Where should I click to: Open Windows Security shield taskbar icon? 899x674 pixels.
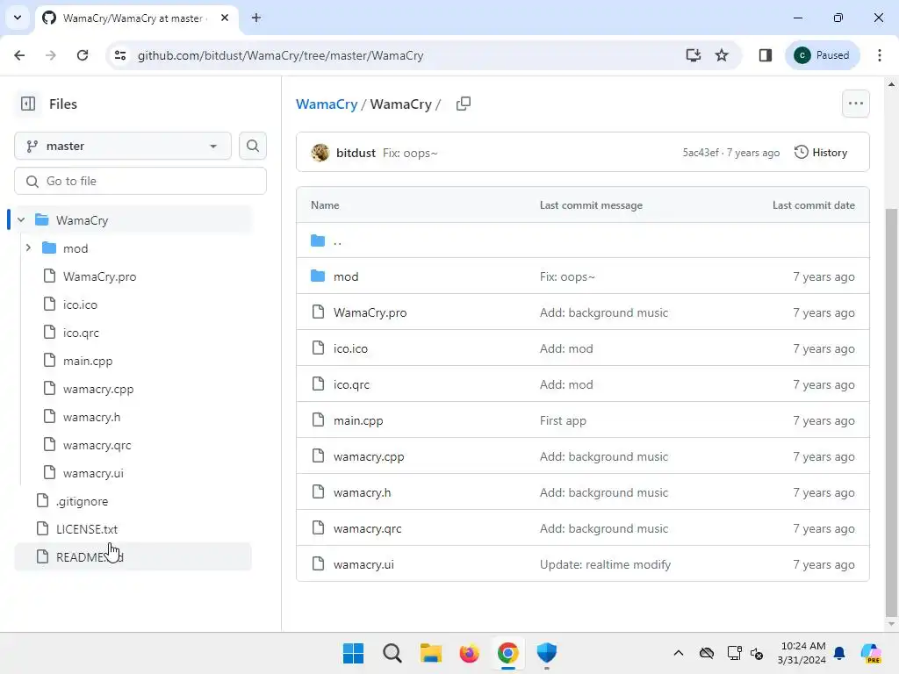point(546,653)
